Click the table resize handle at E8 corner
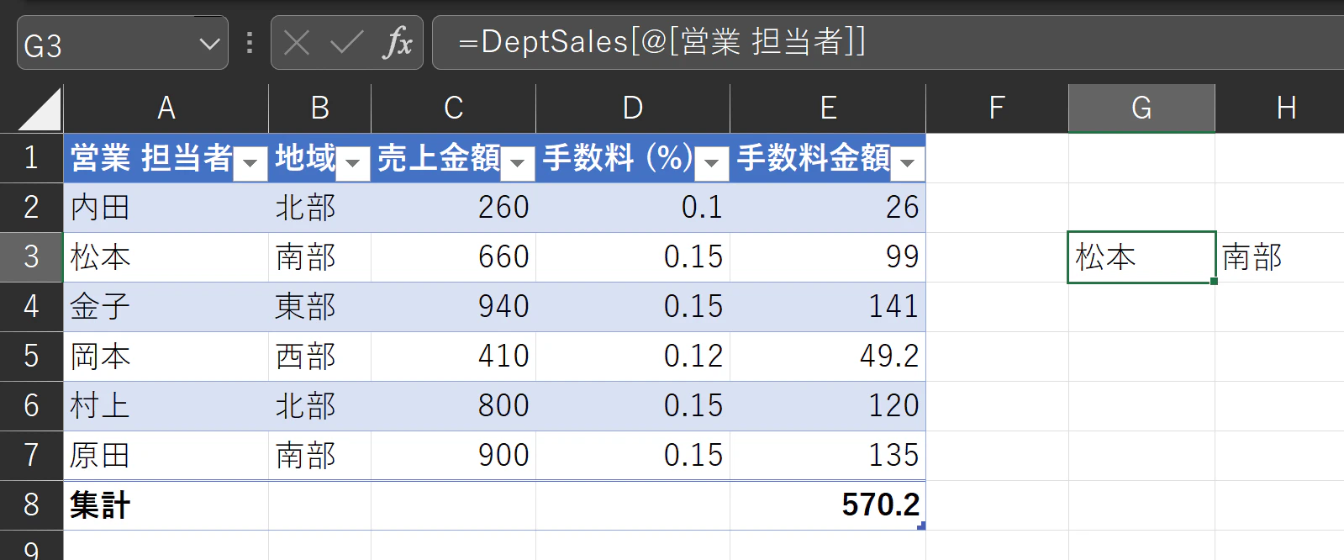 point(922,526)
